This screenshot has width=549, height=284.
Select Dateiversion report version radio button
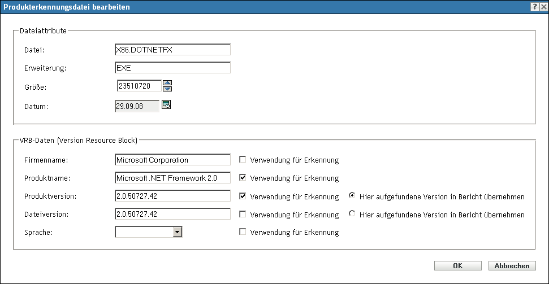pos(353,214)
